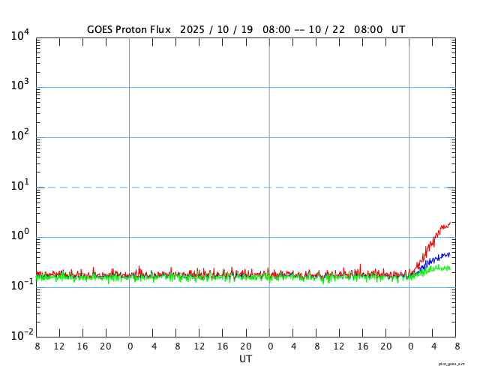Click the rightmost '8' x-axis tick label
480x375 pixels.
click(x=456, y=346)
